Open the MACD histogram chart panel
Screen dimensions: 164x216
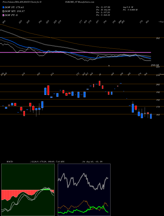tap(28, 190)
